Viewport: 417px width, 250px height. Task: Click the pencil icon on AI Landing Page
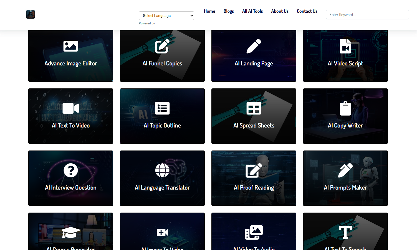(254, 46)
